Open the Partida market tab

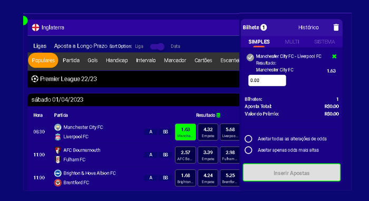[71, 60]
